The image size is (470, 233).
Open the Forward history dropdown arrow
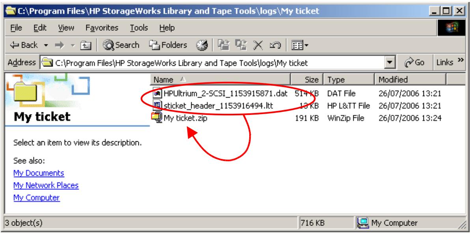coord(73,46)
